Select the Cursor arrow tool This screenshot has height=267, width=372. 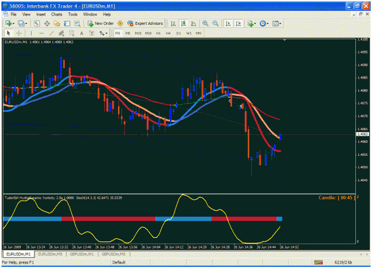(8, 33)
